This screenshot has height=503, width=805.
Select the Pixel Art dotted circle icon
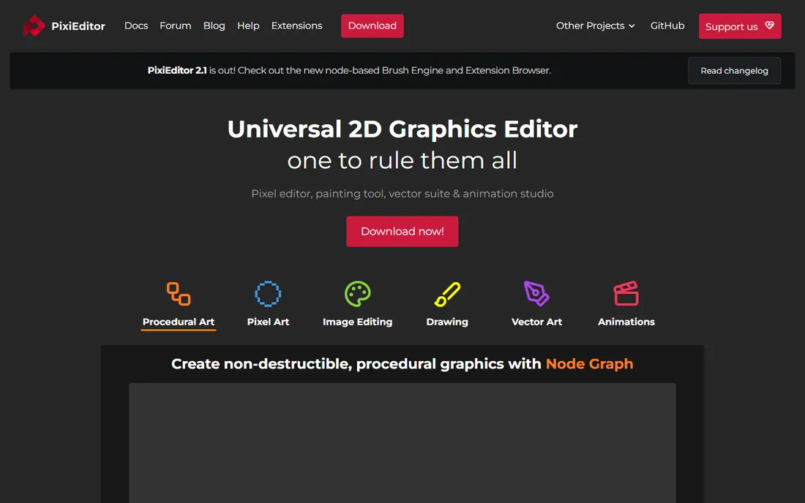coord(268,294)
